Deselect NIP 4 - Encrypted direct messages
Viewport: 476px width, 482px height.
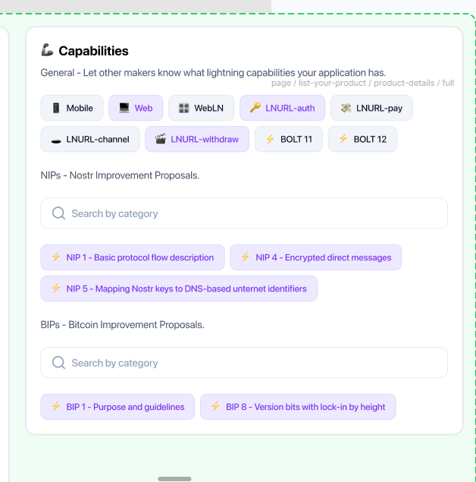pyautogui.click(x=315, y=257)
